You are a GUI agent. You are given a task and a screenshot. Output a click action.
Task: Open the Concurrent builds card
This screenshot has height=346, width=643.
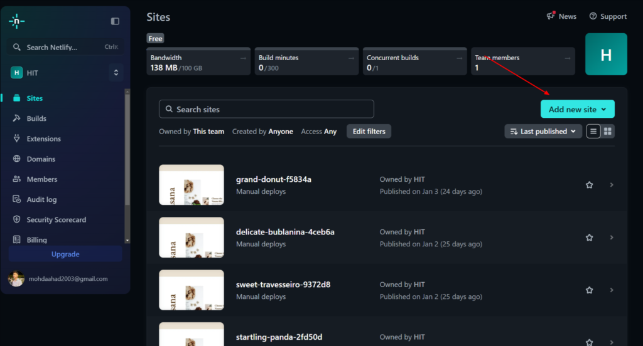coord(414,61)
